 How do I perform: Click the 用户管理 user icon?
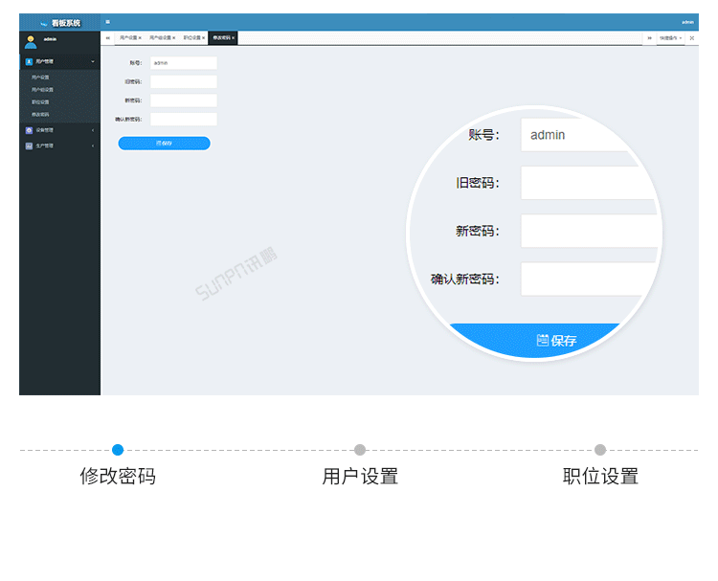tap(29, 62)
